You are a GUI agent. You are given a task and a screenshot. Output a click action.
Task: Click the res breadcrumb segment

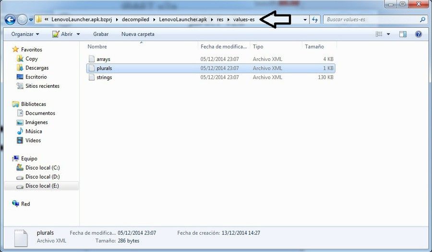click(x=220, y=20)
